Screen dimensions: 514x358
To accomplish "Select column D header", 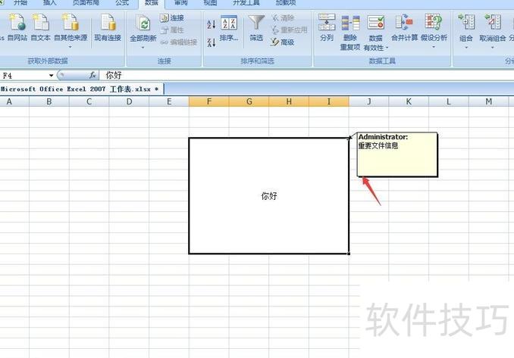I will click(x=129, y=101).
